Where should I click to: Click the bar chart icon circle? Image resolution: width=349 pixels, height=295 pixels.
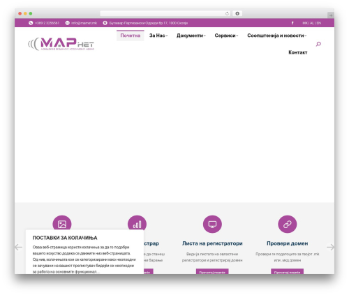(x=137, y=223)
